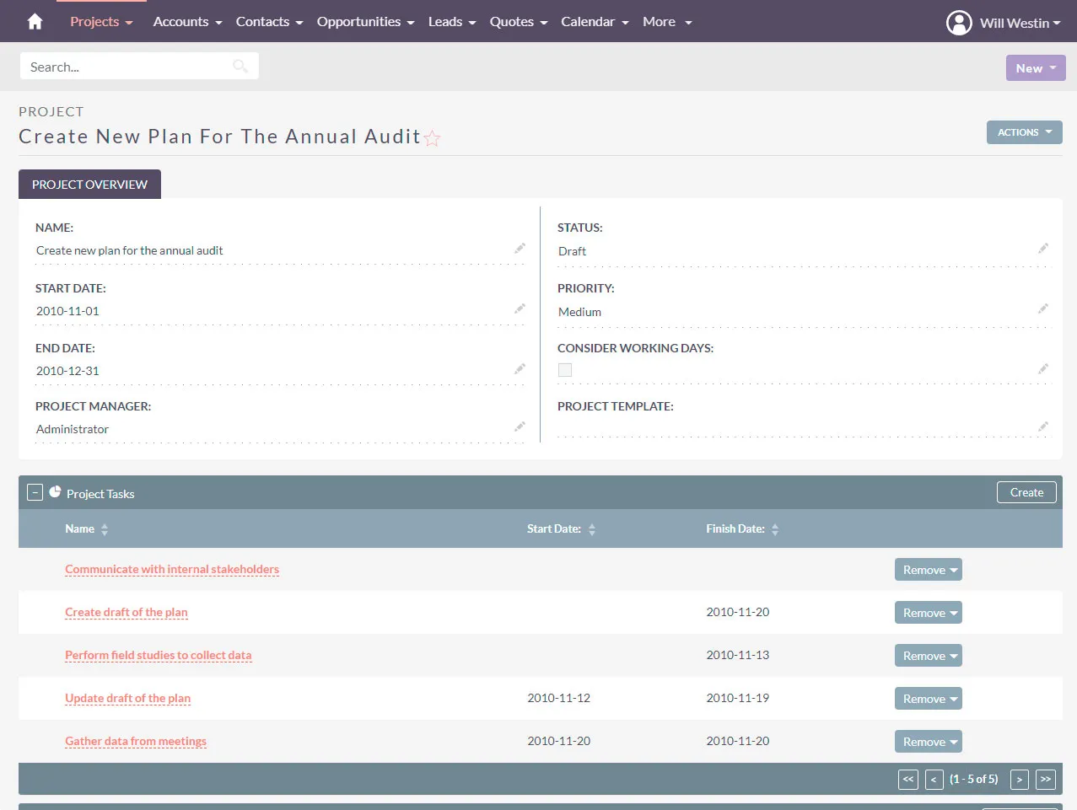Open the Will Westin user avatar

click(x=959, y=23)
